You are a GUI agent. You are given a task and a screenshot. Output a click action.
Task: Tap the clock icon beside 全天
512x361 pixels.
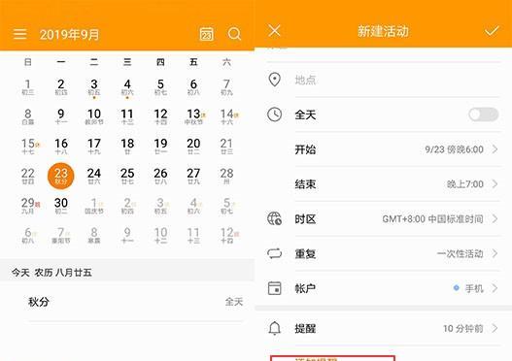[274, 115]
